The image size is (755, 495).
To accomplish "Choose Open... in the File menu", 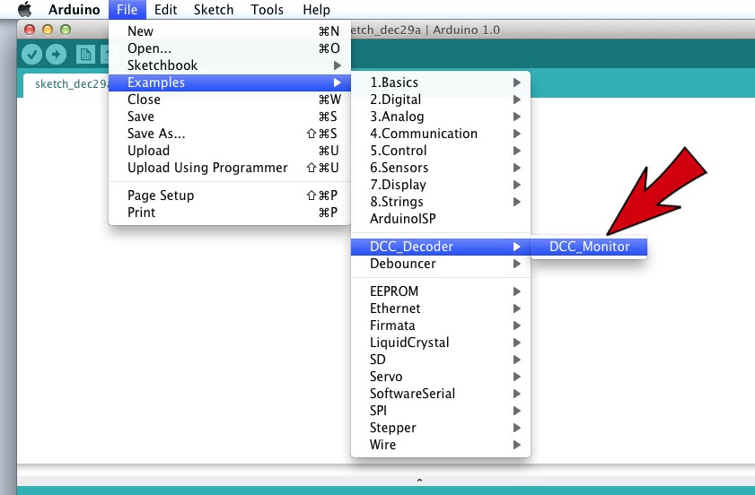I will [x=230, y=48].
